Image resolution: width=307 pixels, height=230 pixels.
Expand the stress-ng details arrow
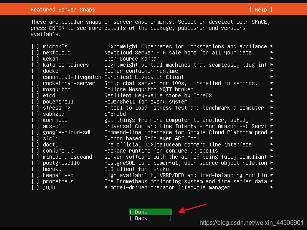(272, 108)
